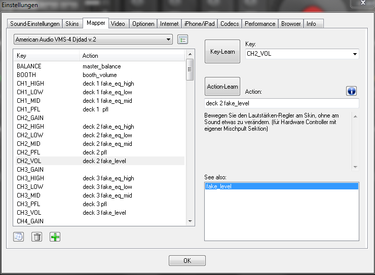375x275 pixels.
Task: Edit the Action field 'deck 2 fake_level'
Action: [x=282, y=103]
